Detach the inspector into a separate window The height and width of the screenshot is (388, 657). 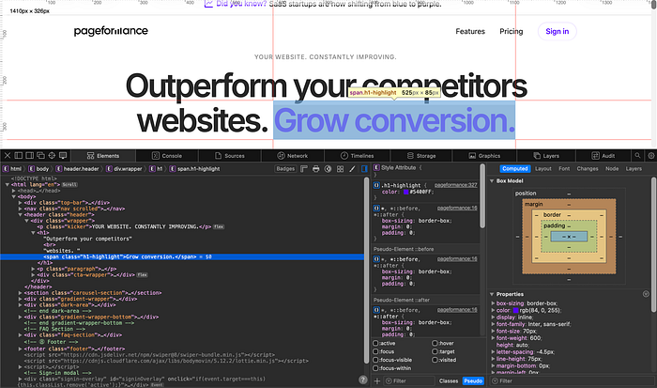(x=40, y=156)
